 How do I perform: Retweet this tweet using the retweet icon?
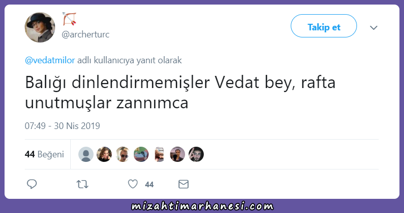(82, 184)
